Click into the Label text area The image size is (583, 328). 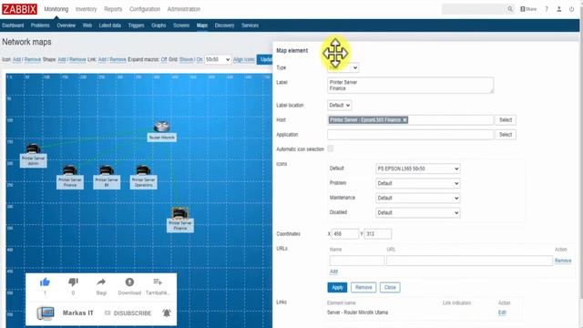411,85
